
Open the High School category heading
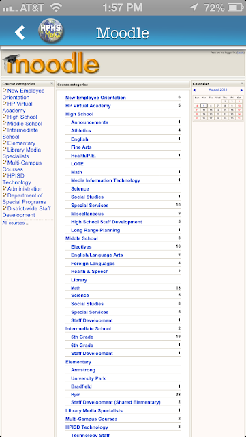[79, 114]
